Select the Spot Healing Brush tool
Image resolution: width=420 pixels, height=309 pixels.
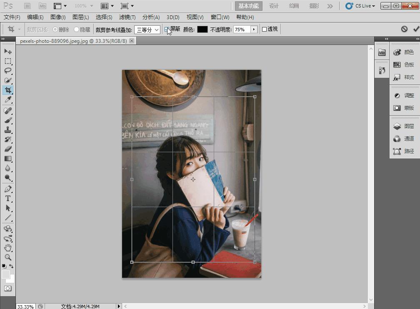pyautogui.click(x=8, y=110)
